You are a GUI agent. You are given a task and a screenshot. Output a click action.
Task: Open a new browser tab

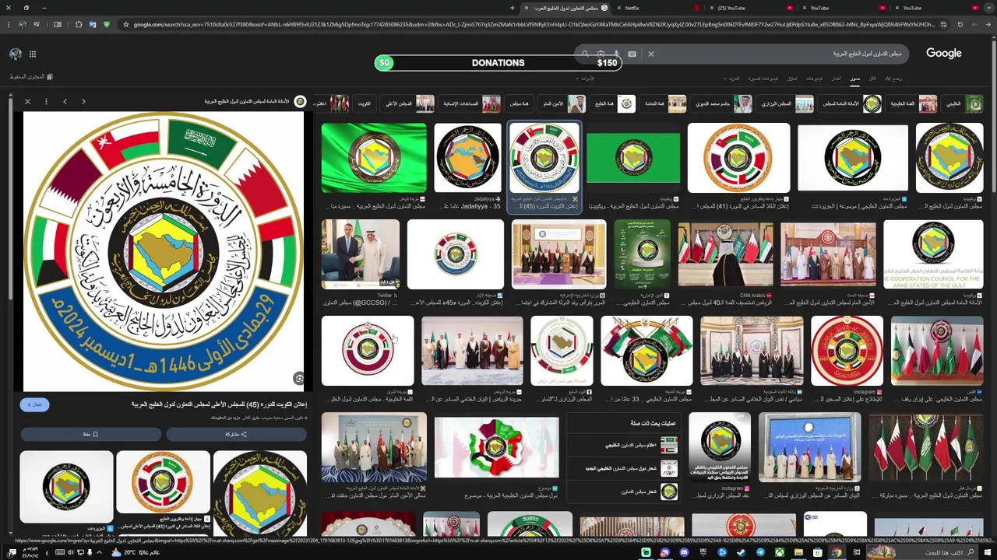coord(513,8)
